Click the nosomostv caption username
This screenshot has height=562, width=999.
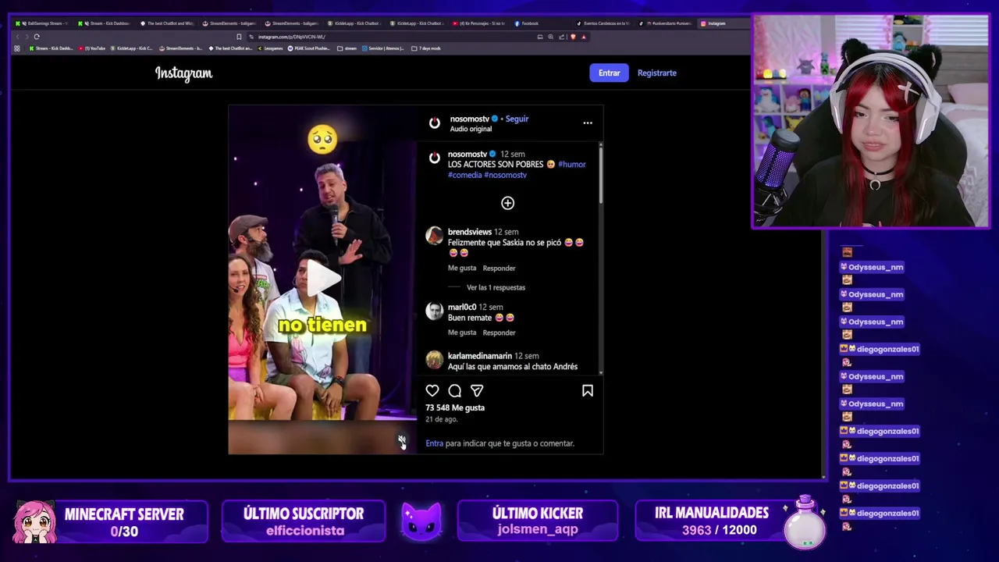(468, 154)
